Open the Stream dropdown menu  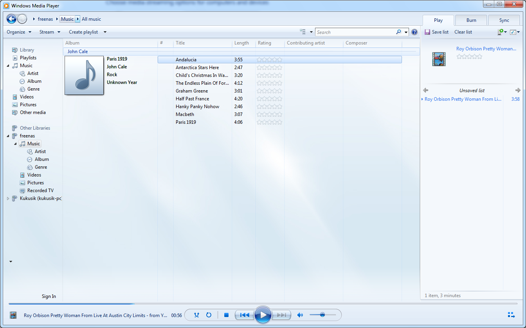pyautogui.click(x=50, y=32)
